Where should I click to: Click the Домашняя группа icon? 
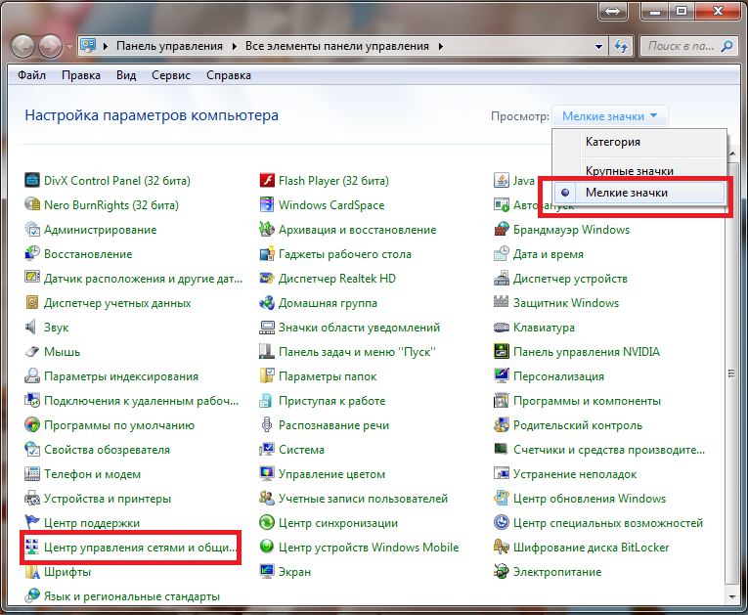point(267,302)
